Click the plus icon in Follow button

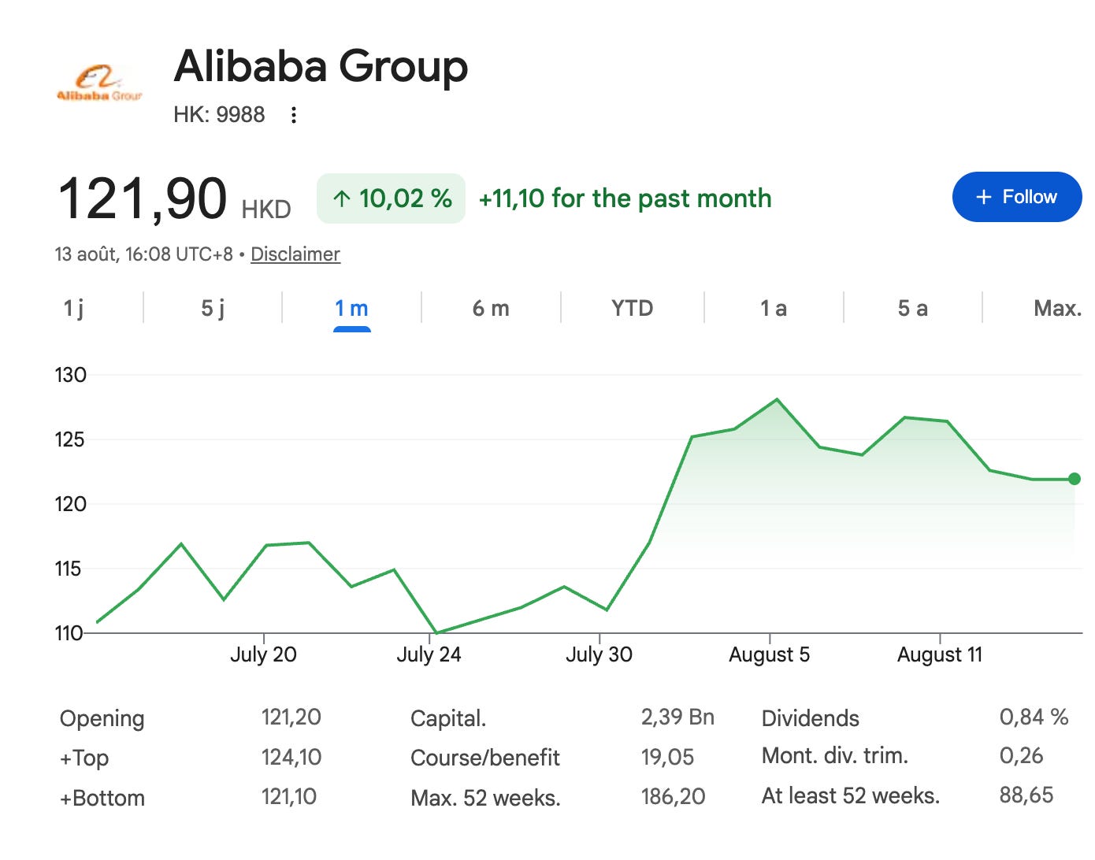pos(983,197)
